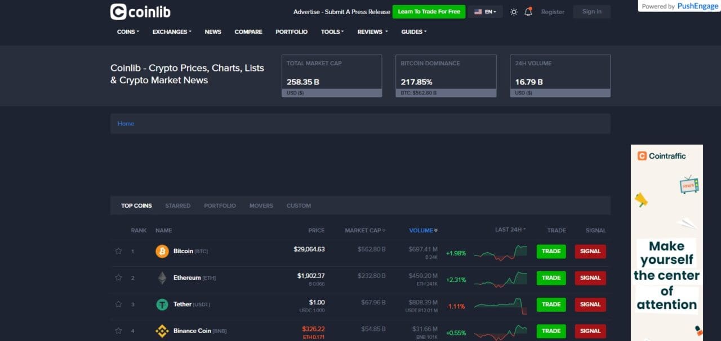Open the Binance Coin [BNB] name link

point(200,331)
